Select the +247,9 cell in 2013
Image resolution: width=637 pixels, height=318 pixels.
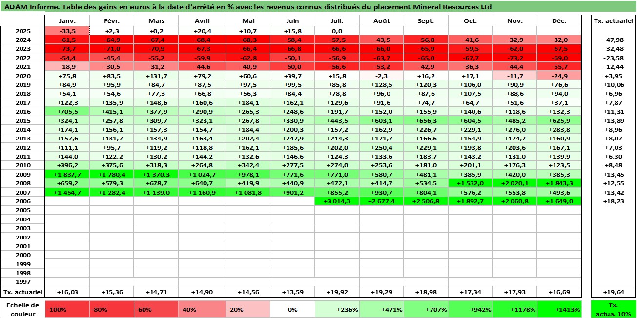coord(293,139)
